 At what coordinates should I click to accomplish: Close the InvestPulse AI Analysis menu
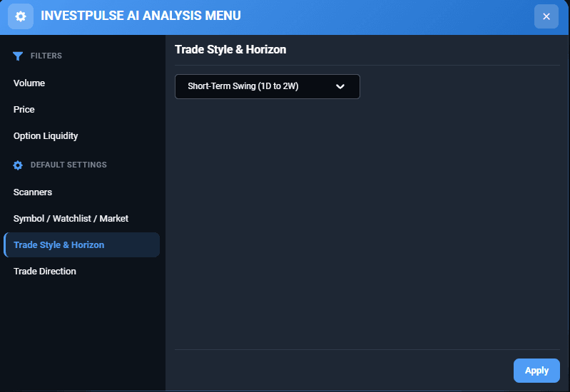pos(546,16)
